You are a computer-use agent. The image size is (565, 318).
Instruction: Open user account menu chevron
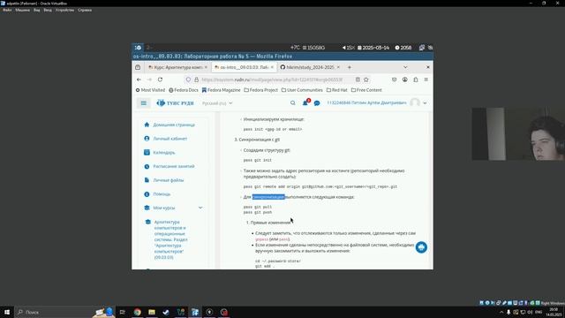point(425,103)
